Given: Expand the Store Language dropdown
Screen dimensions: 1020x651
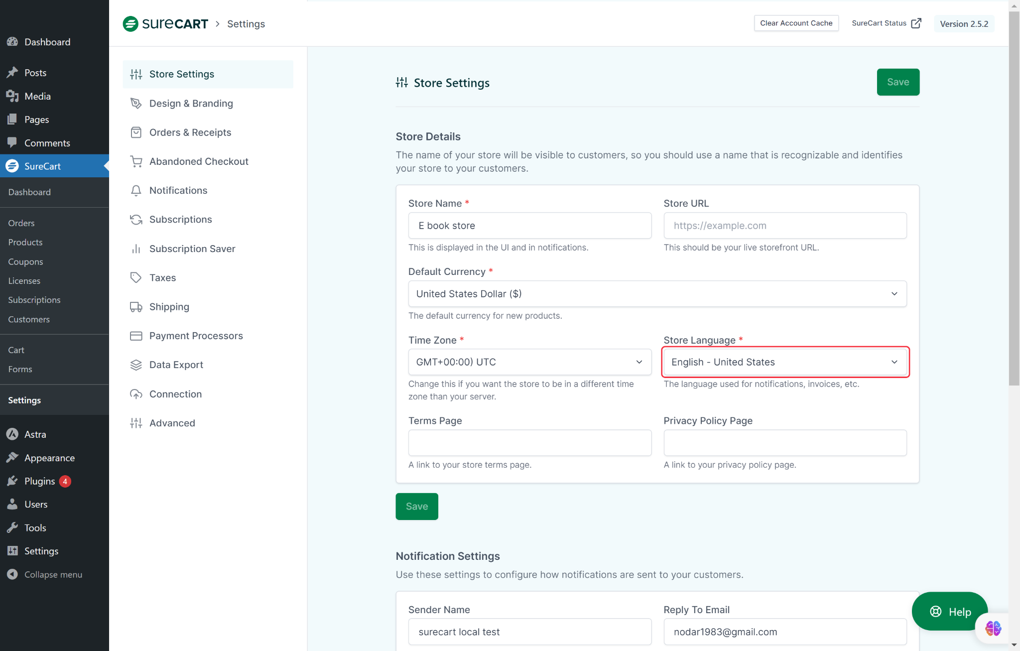Looking at the screenshot, I should tap(785, 362).
